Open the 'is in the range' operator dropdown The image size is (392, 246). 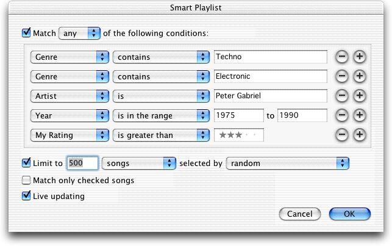[x=161, y=115]
